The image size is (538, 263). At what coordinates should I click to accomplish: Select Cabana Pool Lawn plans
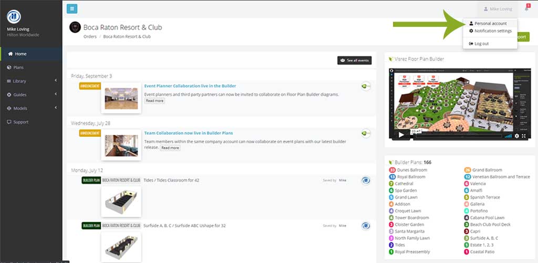(487, 218)
